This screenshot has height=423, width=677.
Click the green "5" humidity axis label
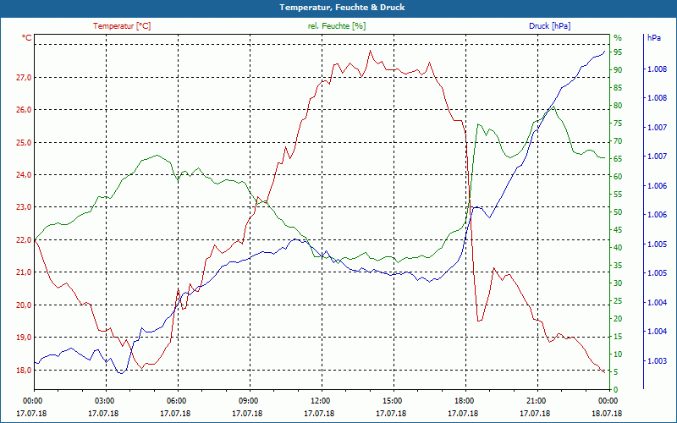pyautogui.click(x=616, y=372)
